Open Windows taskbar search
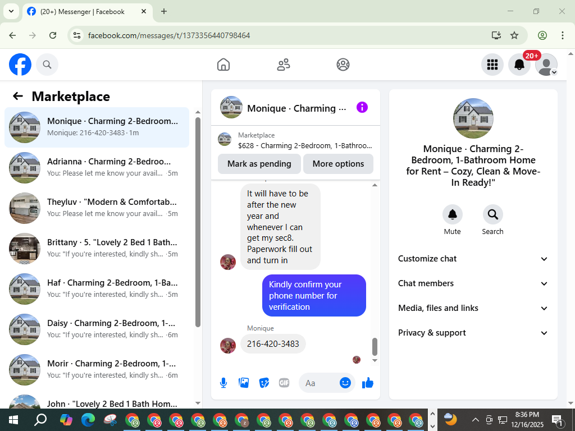Screen dimensions: 575x431 point(40,420)
